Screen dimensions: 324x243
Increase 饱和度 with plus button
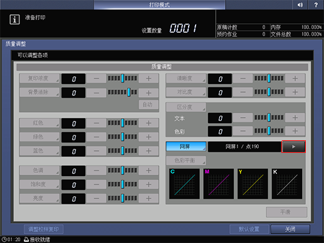point(149,185)
